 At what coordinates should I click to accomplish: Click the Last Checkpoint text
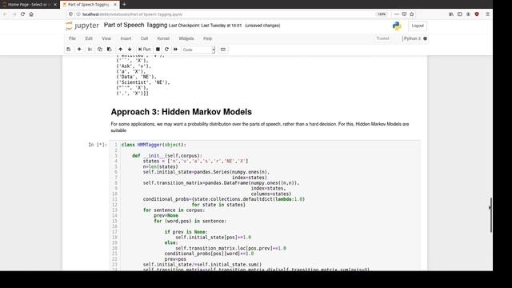click(206, 26)
